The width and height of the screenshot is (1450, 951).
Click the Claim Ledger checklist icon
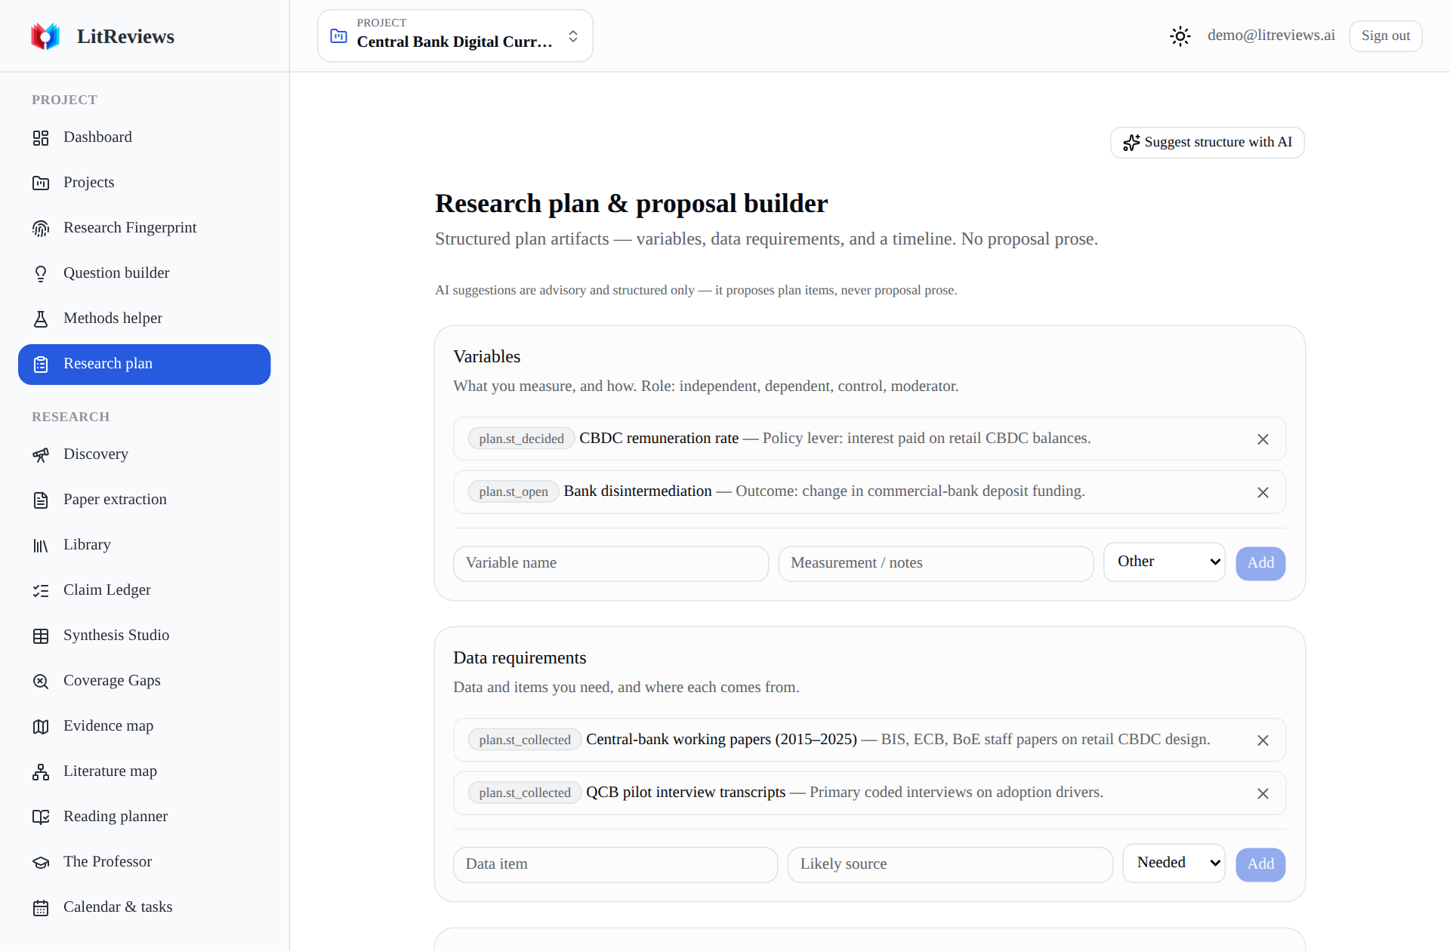point(41,590)
